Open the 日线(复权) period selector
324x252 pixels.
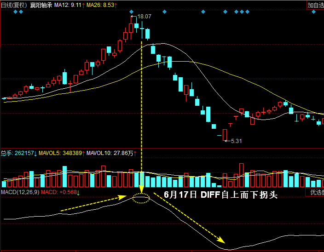[x=14, y=5]
